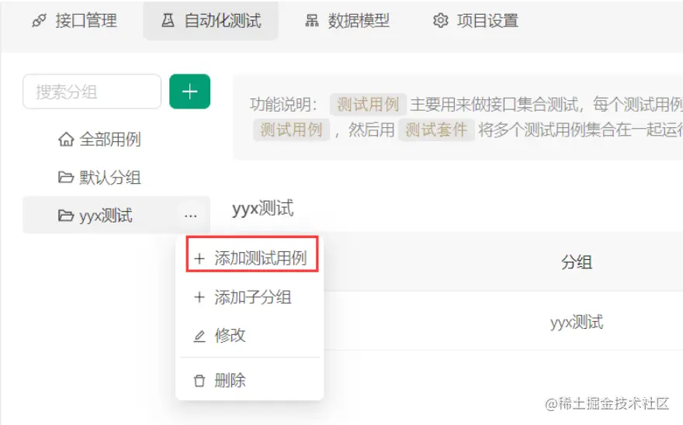Click the hierarchy icon beside 数据模型
The image size is (683, 425).
point(311,20)
